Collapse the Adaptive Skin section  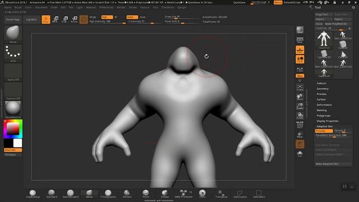pyautogui.click(x=324, y=126)
